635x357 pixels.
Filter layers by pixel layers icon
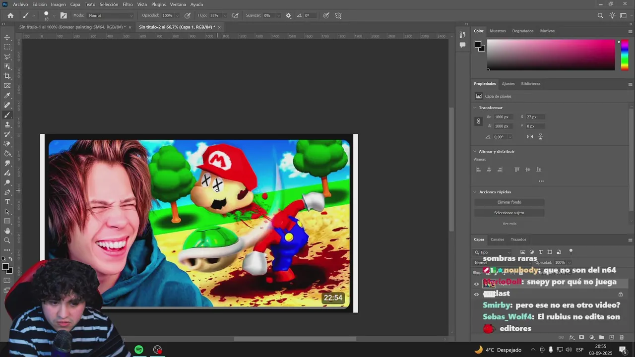point(522,252)
